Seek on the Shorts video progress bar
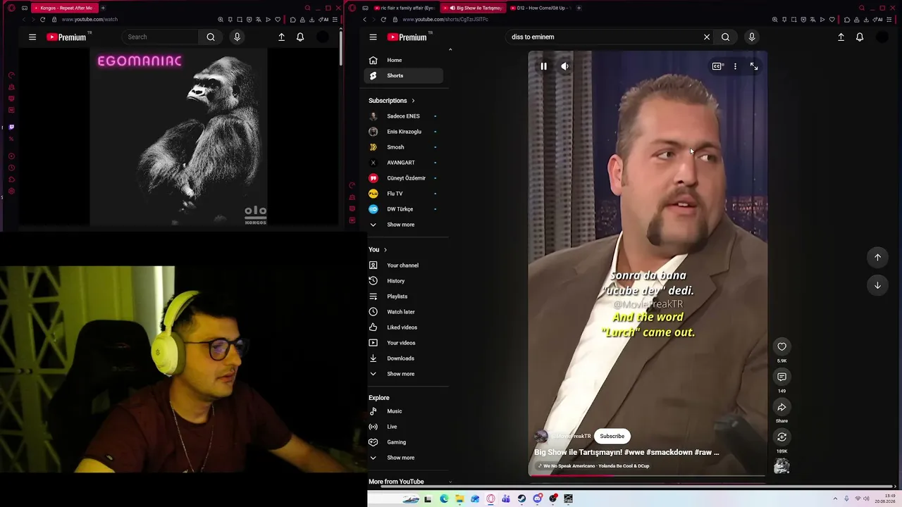This screenshot has width=902, height=507. coord(647,475)
